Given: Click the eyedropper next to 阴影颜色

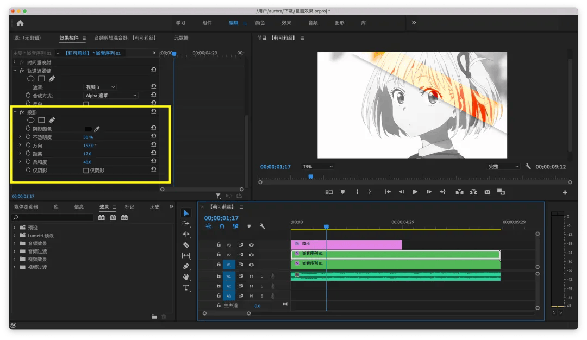Looking at the screenshot, I should pyautogui.click(x=97, y=129).
